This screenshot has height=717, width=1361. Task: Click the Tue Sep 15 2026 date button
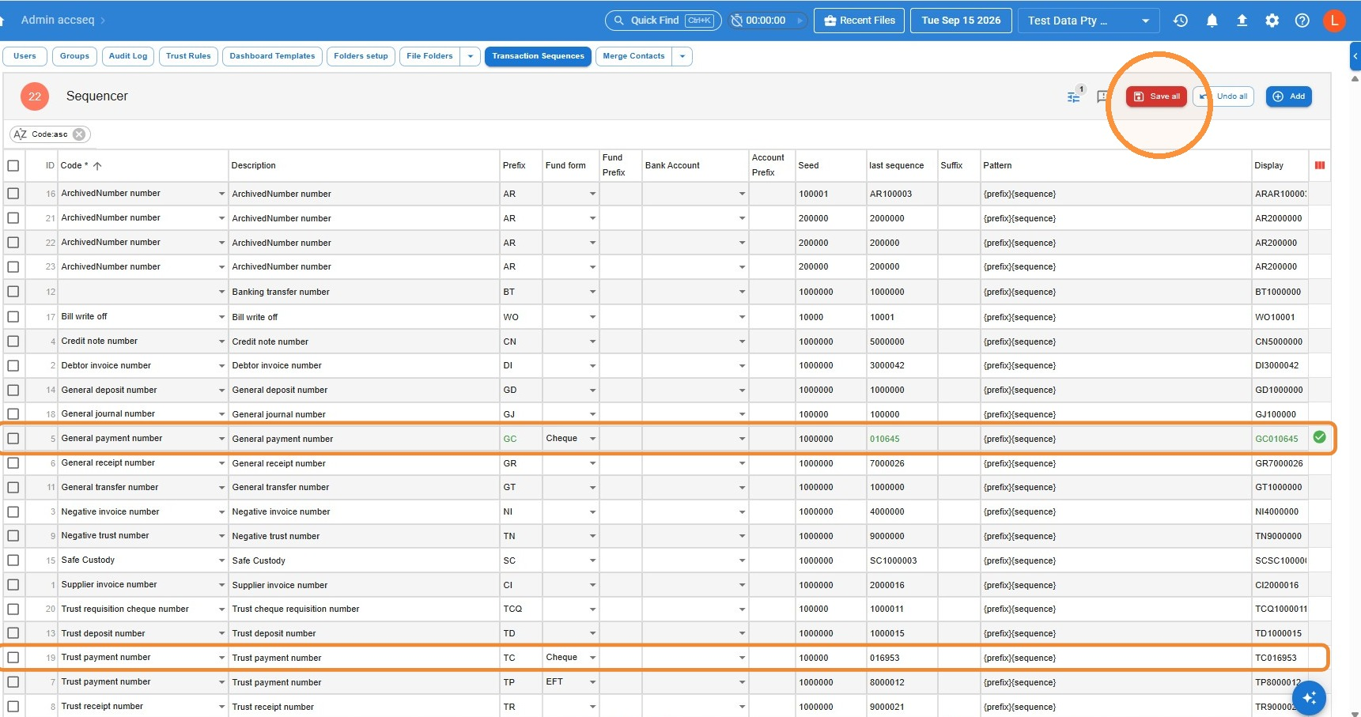tap(961, 21)
